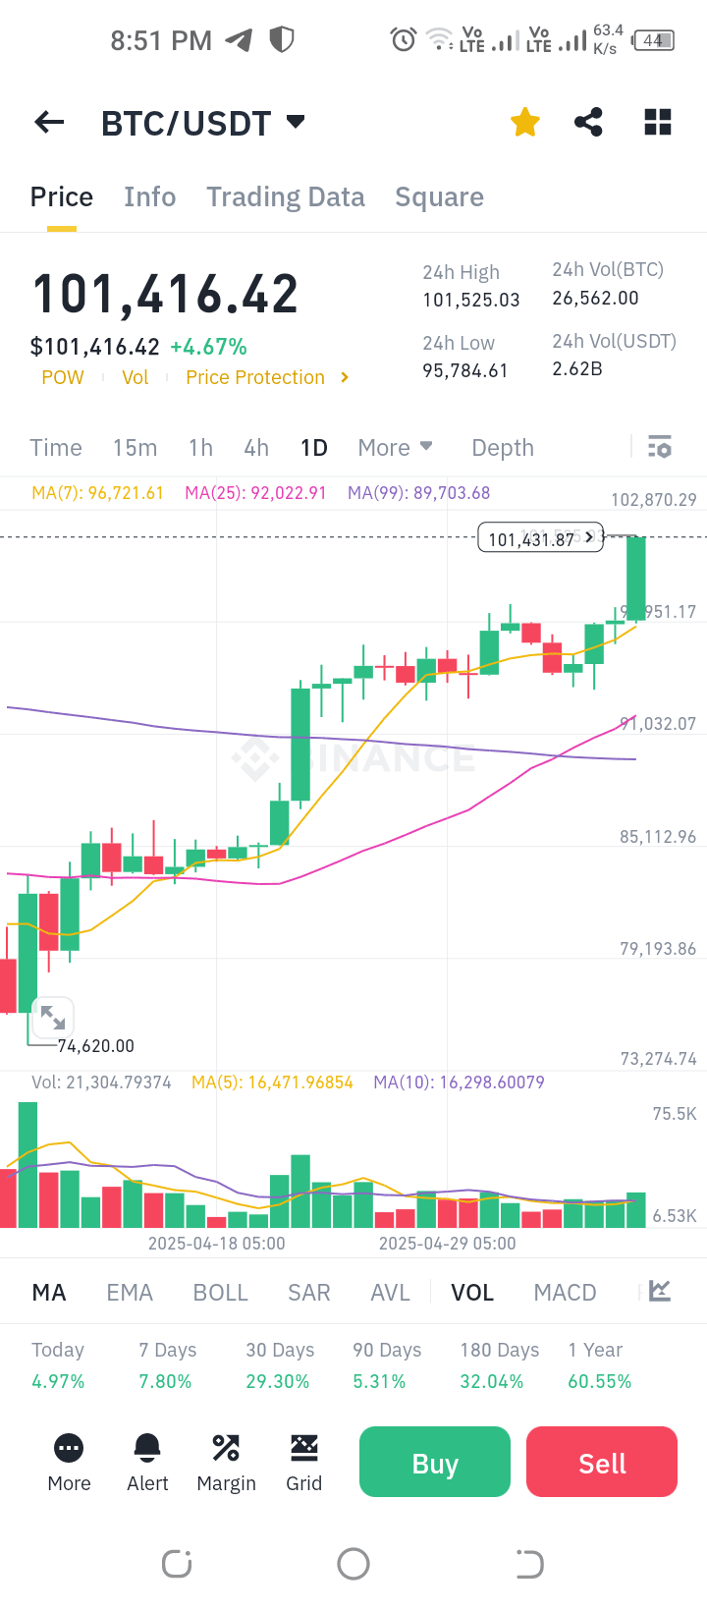
Task: Select the Time chart interval
Action: pos(56,448)
